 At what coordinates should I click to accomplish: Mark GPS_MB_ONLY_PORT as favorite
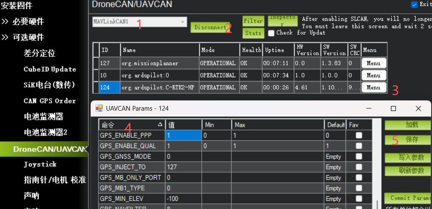point(359,178)
